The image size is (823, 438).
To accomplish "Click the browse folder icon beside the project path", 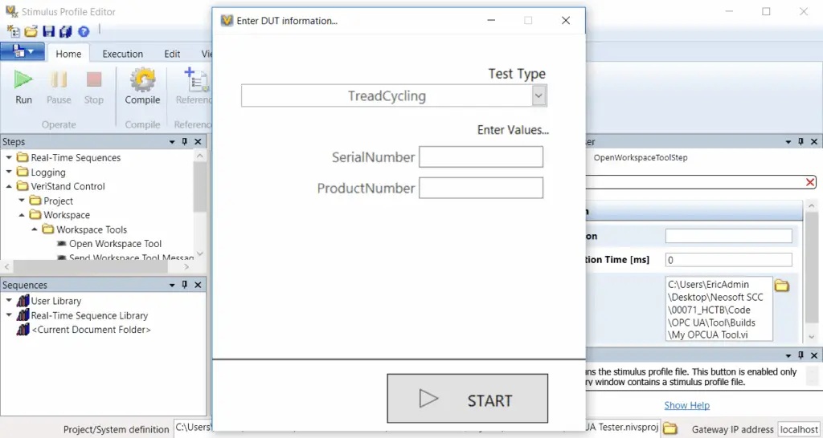I will click(x=669, y=428).
